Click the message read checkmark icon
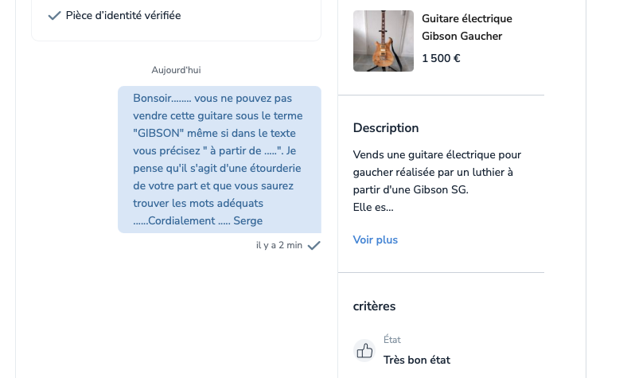 click(x=314, y=246)
